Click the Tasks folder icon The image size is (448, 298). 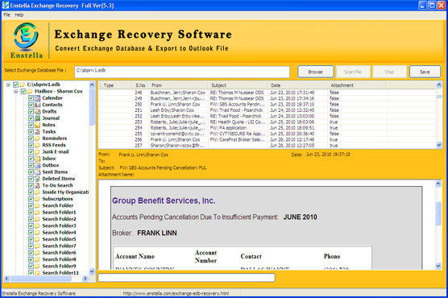tap(37, 132)
